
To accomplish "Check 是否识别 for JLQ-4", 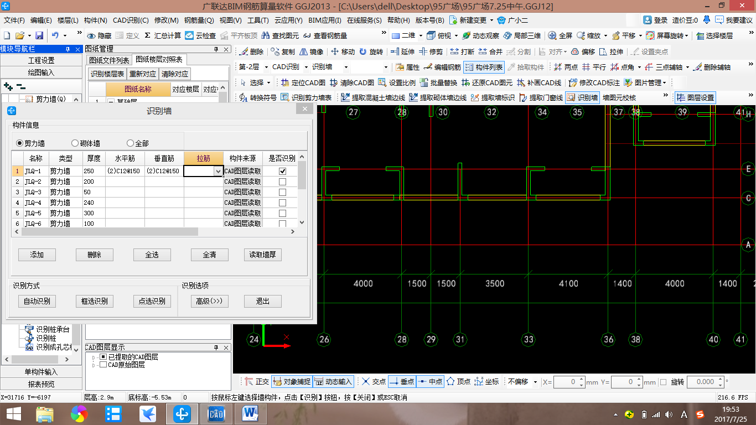I will coord(282,203).
